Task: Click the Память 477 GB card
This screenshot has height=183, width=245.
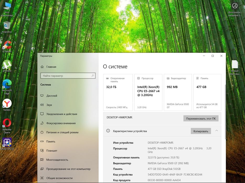Action: click(207, 93)
